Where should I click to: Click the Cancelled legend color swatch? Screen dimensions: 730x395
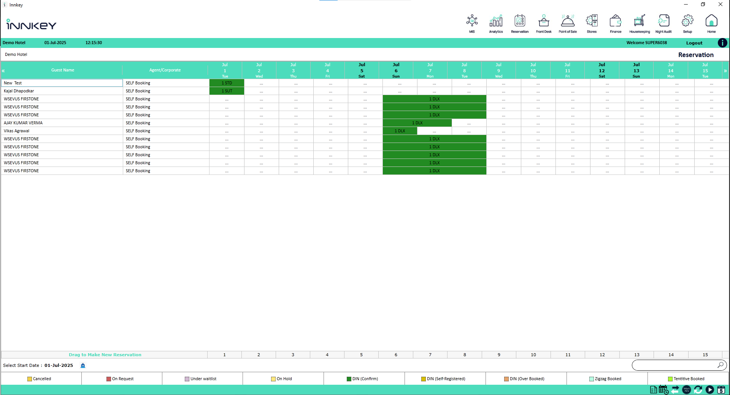click(30, 379)
